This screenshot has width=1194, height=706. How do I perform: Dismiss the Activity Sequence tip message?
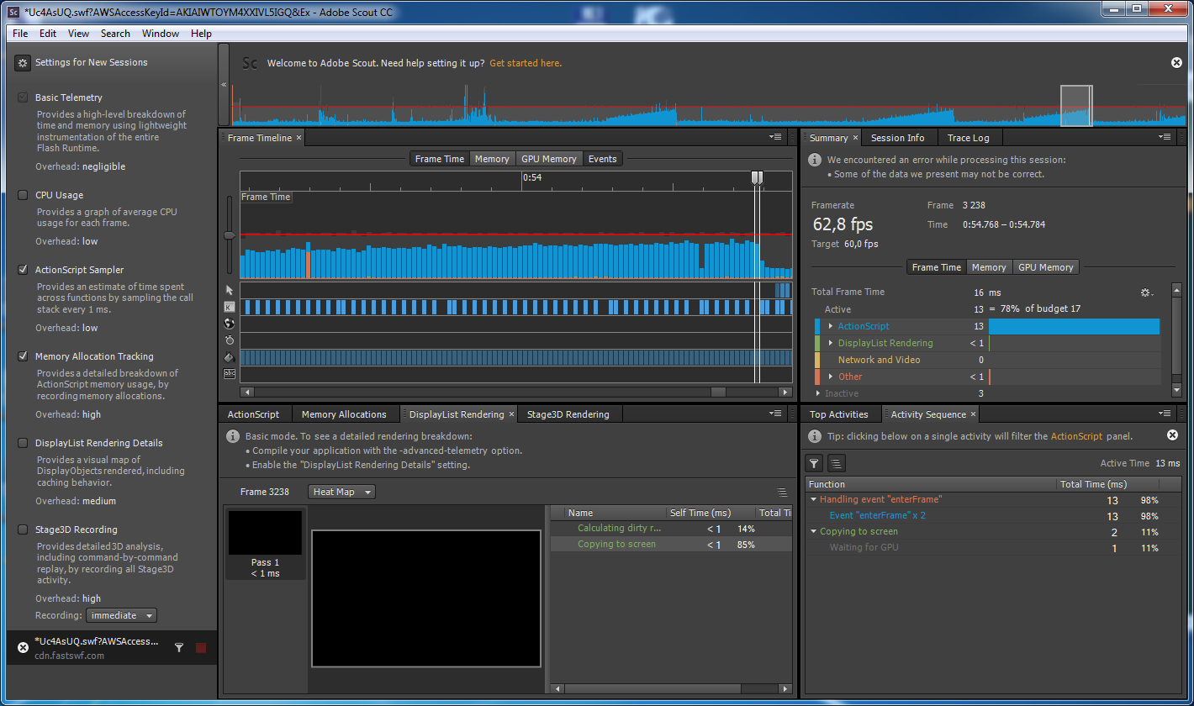click(1172, 435)
